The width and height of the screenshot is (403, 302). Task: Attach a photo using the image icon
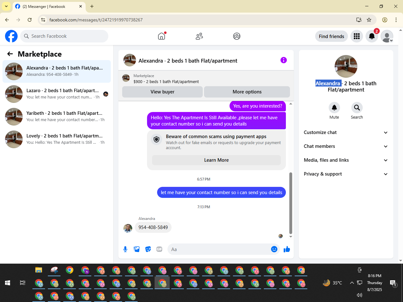coord(137,249)
